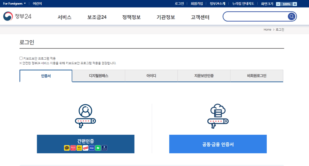Click the red PASS icon

coord(73,148)
